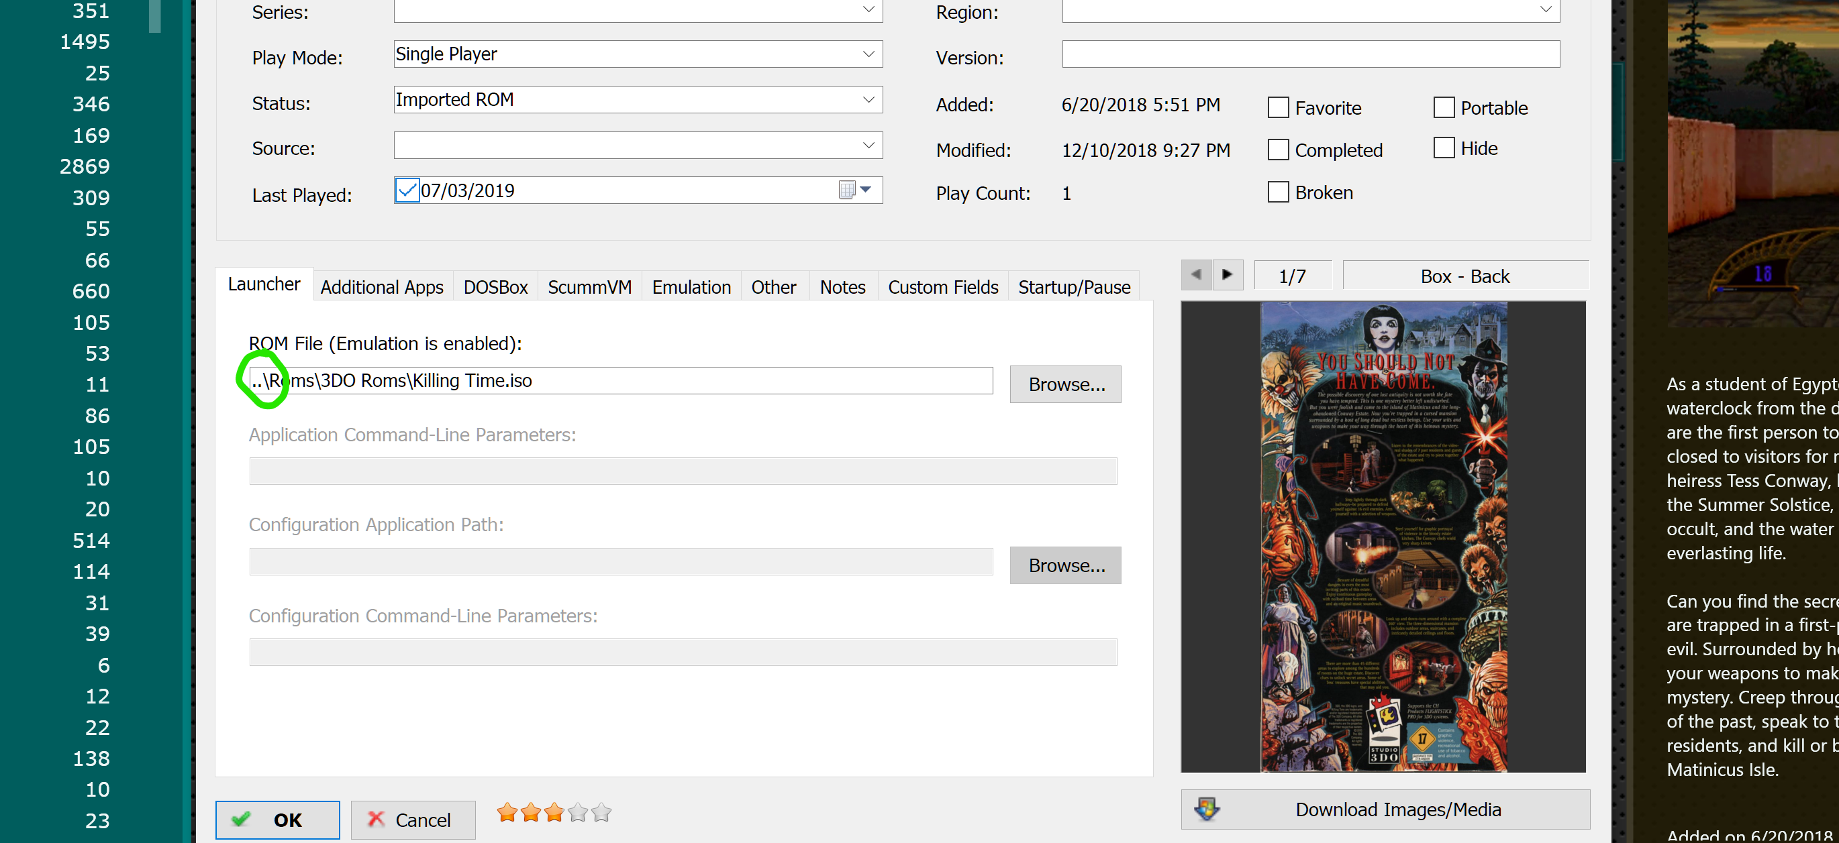The image size is (1839, 843).
Task: Click the OK button
Action: 278,820
